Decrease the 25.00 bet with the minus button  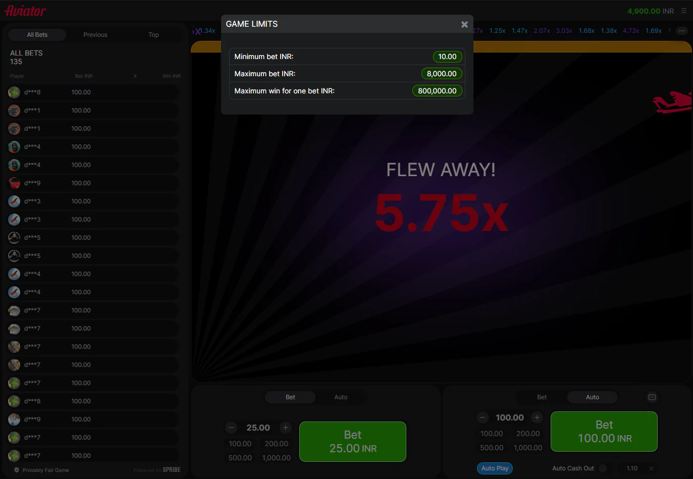(x=231, y=428)
